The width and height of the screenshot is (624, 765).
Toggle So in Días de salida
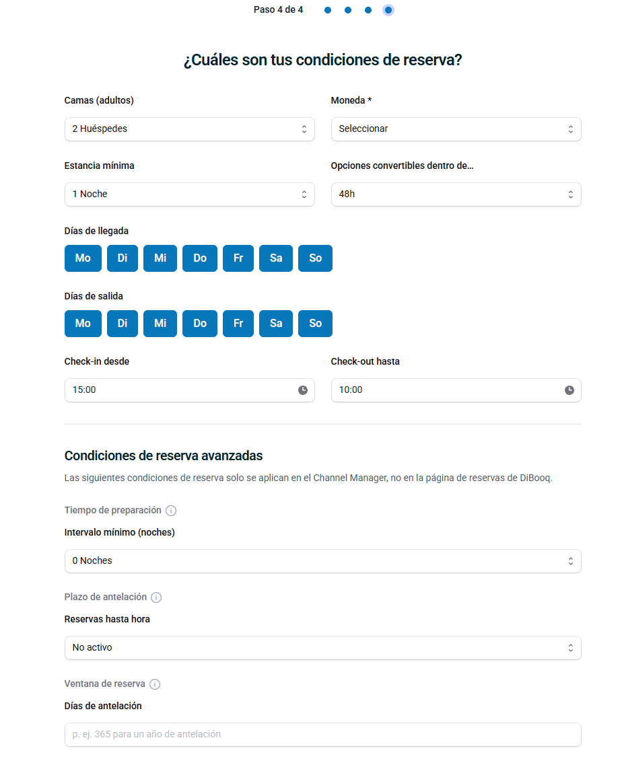(316, 324)
